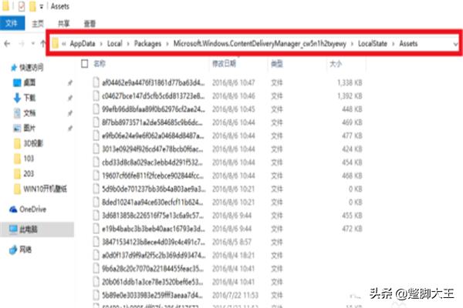The height and width of the screenshot is (308, 463).
Task: Switch to the 查看 ribbon tab
Action: [x=90, y=24]
